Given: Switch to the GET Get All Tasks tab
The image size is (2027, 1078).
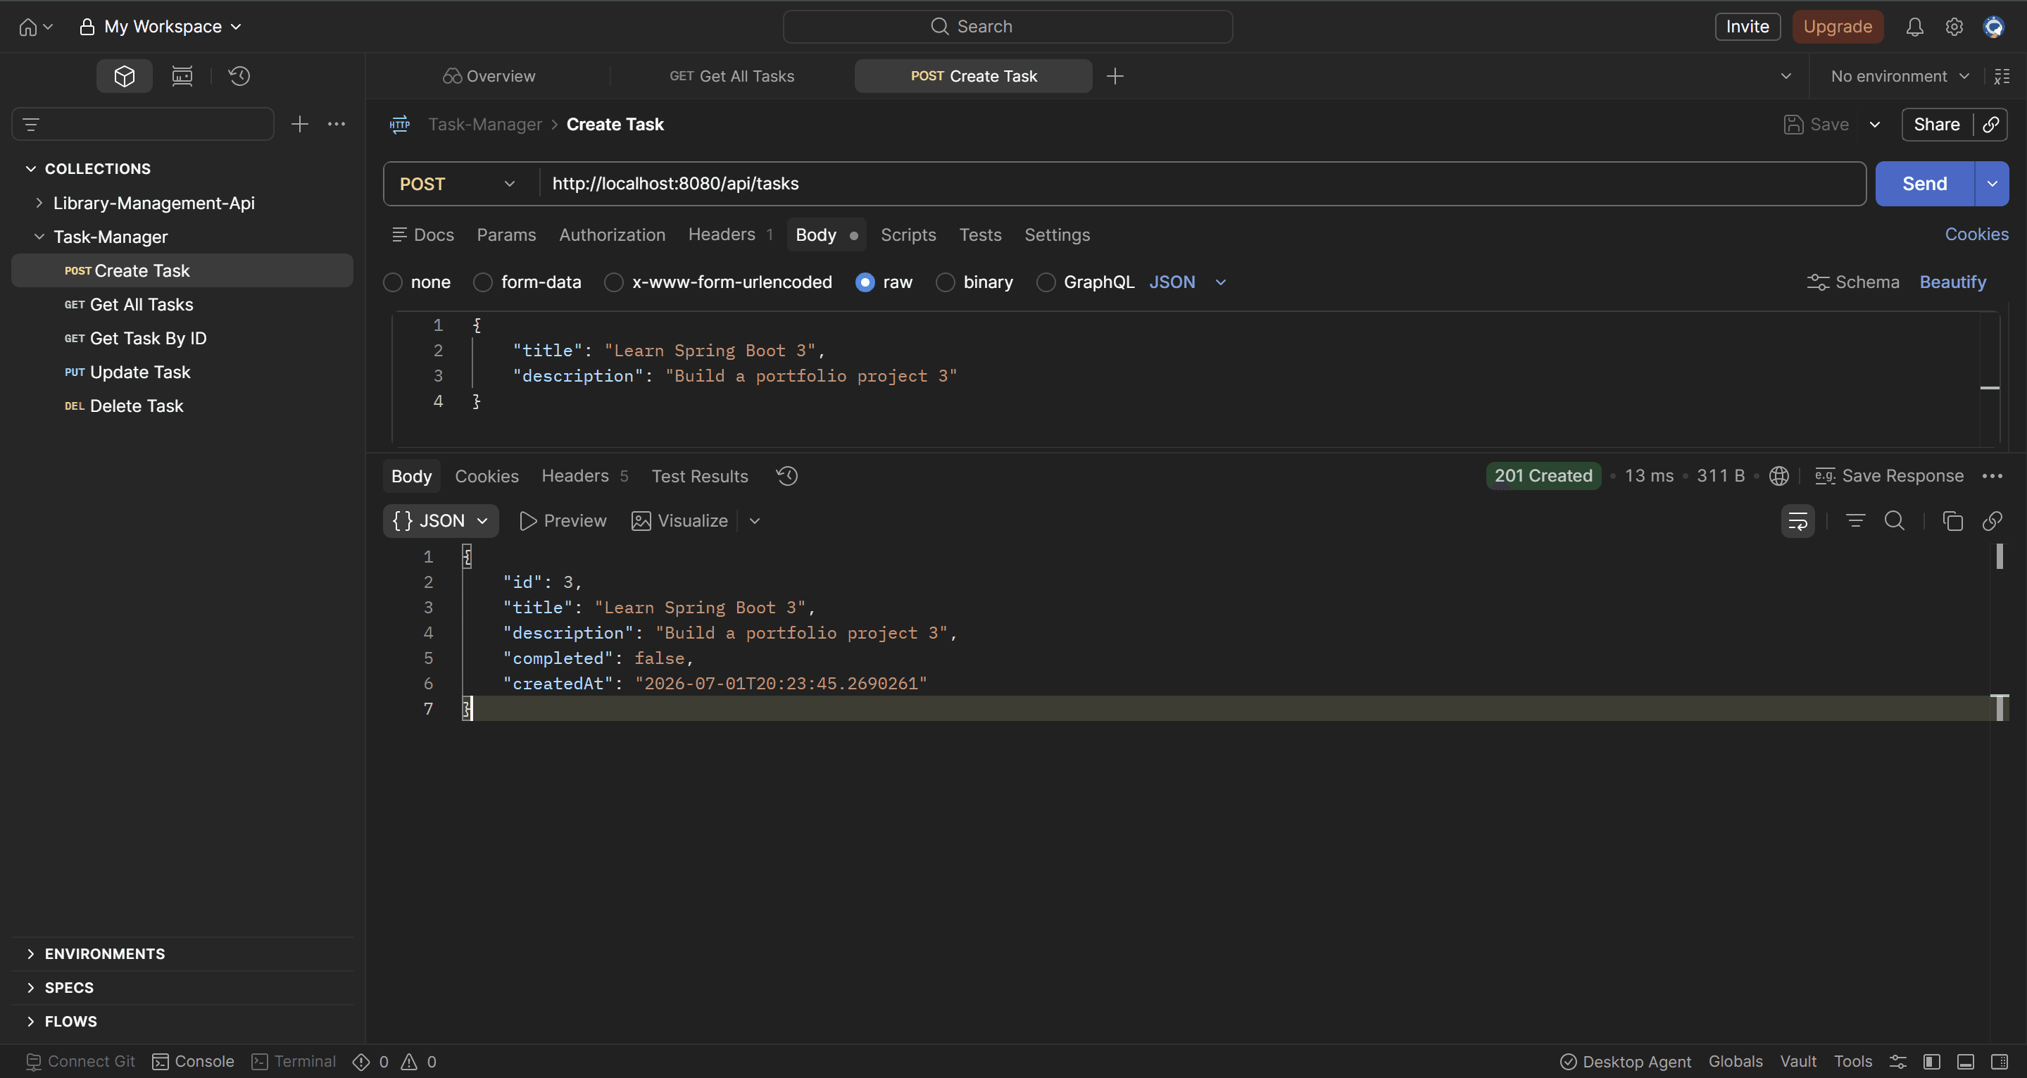Looking at the screenshot, I should click(x=732, y=75).
